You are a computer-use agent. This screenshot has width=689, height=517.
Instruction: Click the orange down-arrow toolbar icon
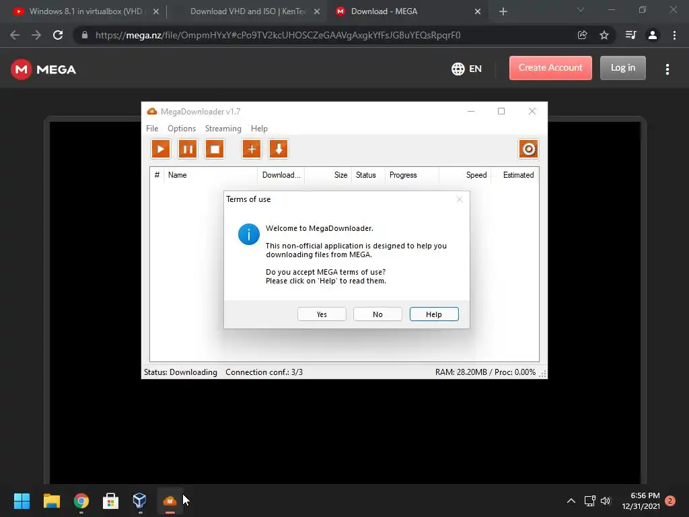pos(279,149)
